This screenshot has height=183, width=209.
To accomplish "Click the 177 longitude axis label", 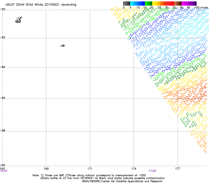I will pyautogui.click(x=178, y=169).
